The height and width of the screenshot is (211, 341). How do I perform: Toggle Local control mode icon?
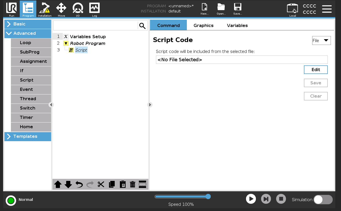(292, 10)
